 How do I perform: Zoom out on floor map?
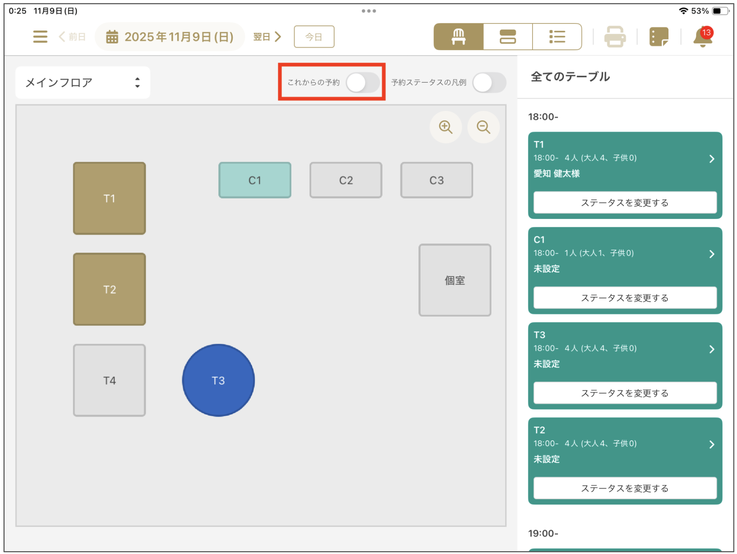(x=483, y=127)
